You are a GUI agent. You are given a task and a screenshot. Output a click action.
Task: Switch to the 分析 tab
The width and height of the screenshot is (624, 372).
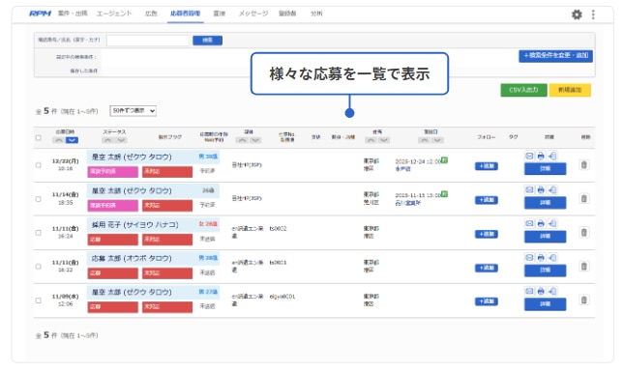coord(316,14)
